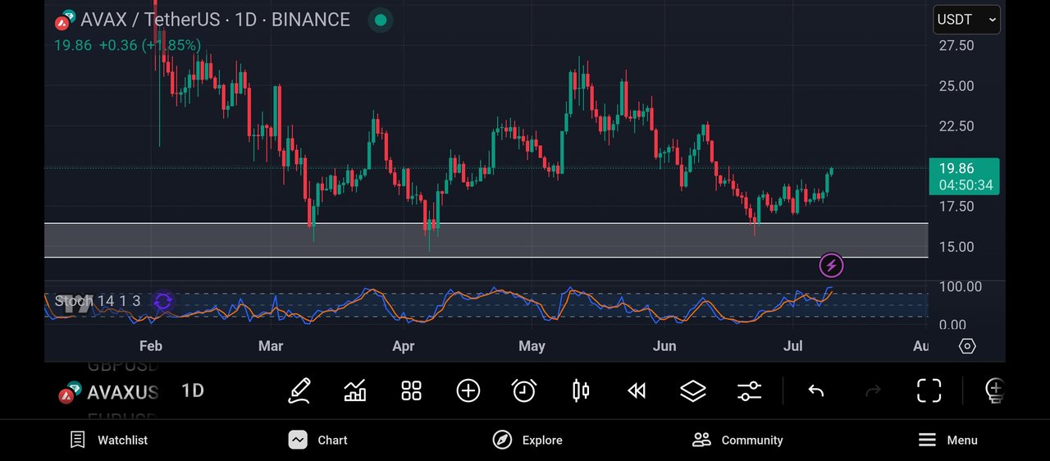Open the indicators chart icon
Image resolution: width=1050 pixels, height=461 pixels.
pos(355,390)
